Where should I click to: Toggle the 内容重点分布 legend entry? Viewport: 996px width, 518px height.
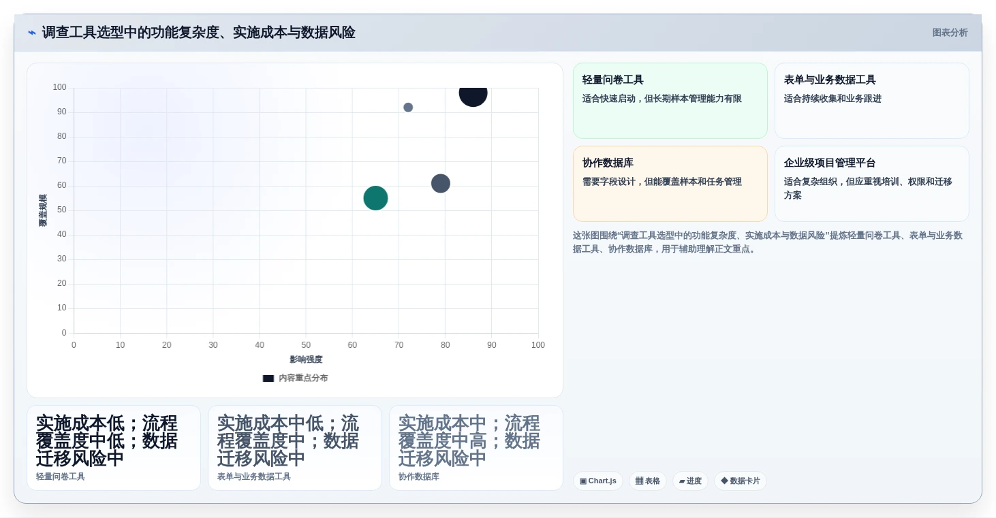295,378
